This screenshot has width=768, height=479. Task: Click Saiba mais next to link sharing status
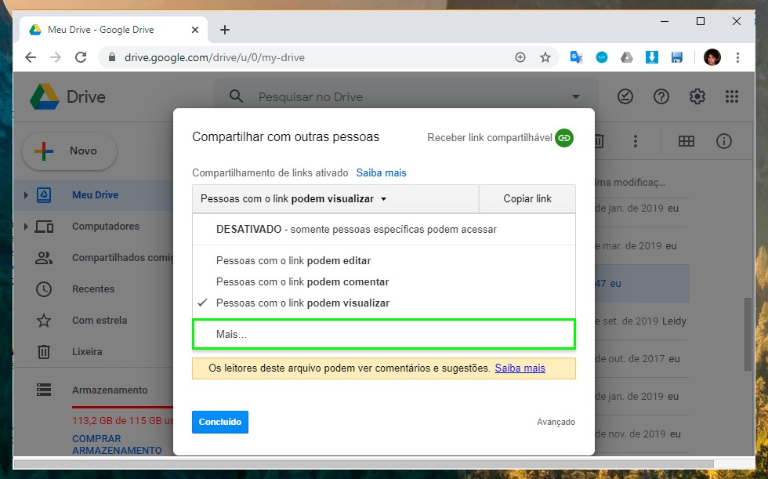[x=381, y=173]
